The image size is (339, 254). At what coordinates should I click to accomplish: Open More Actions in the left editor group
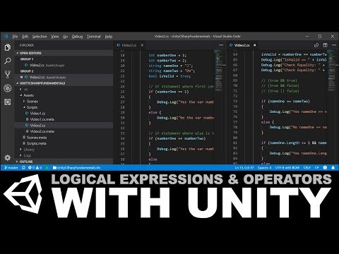(221, 45)
